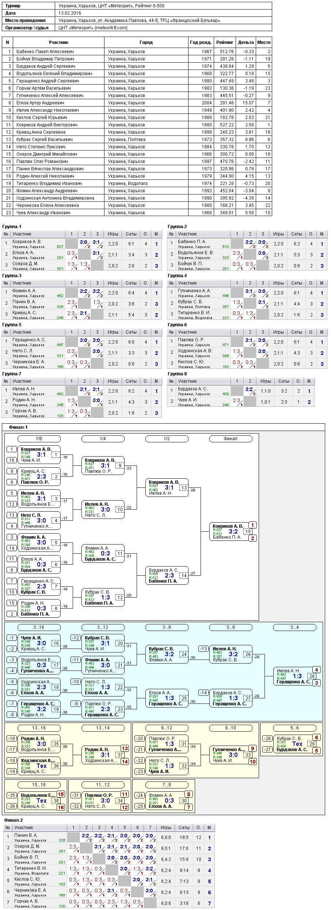Select participant Гутниченко Алексей Алексеевич
Viewport: 331px width, 910px height.
coord(50,96)
